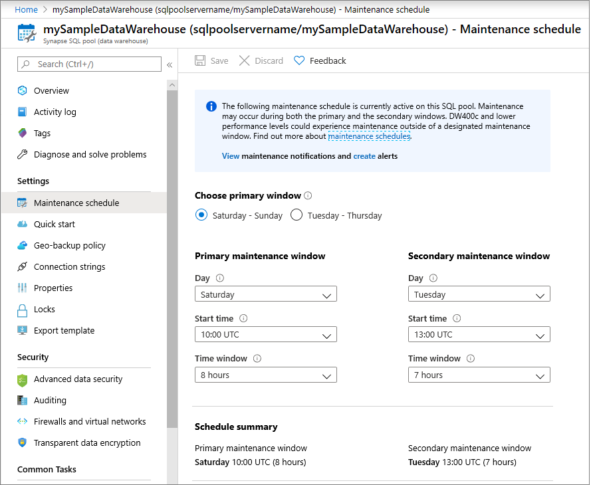Open Diagnose and solve problems
Screen dimensions: 591x485
(90, 154)
